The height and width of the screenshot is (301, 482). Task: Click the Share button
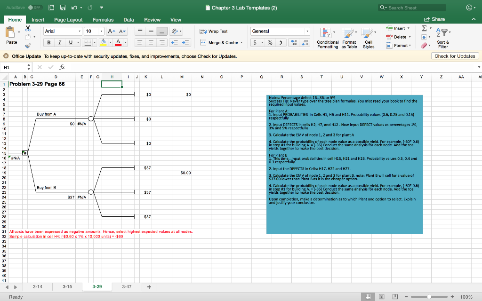(438, 18)
